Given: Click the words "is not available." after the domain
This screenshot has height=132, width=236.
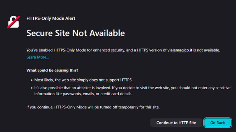Looking at the screenshot, I should [206, 50].
